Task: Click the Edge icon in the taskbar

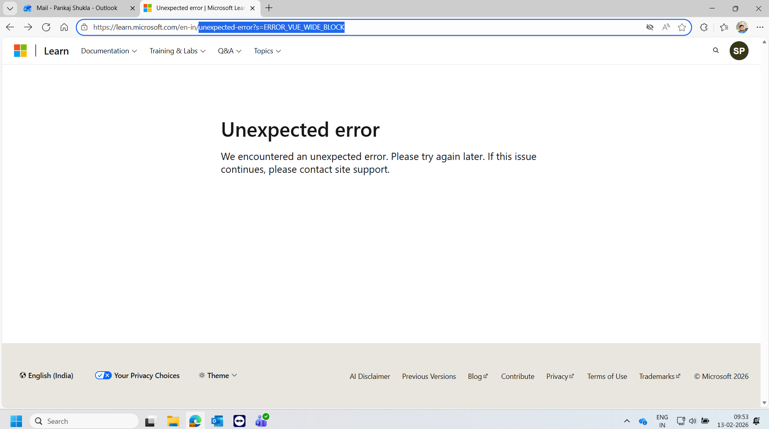Action: (195, 421)
